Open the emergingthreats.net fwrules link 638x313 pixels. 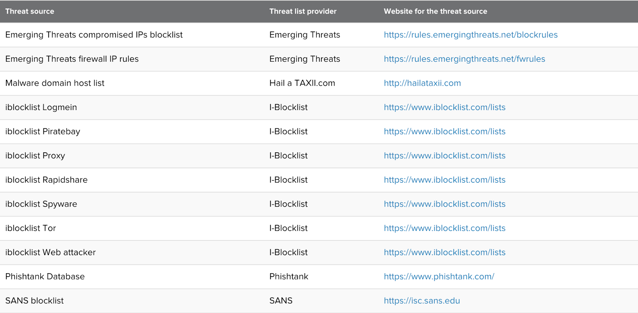tap(464, 59)
